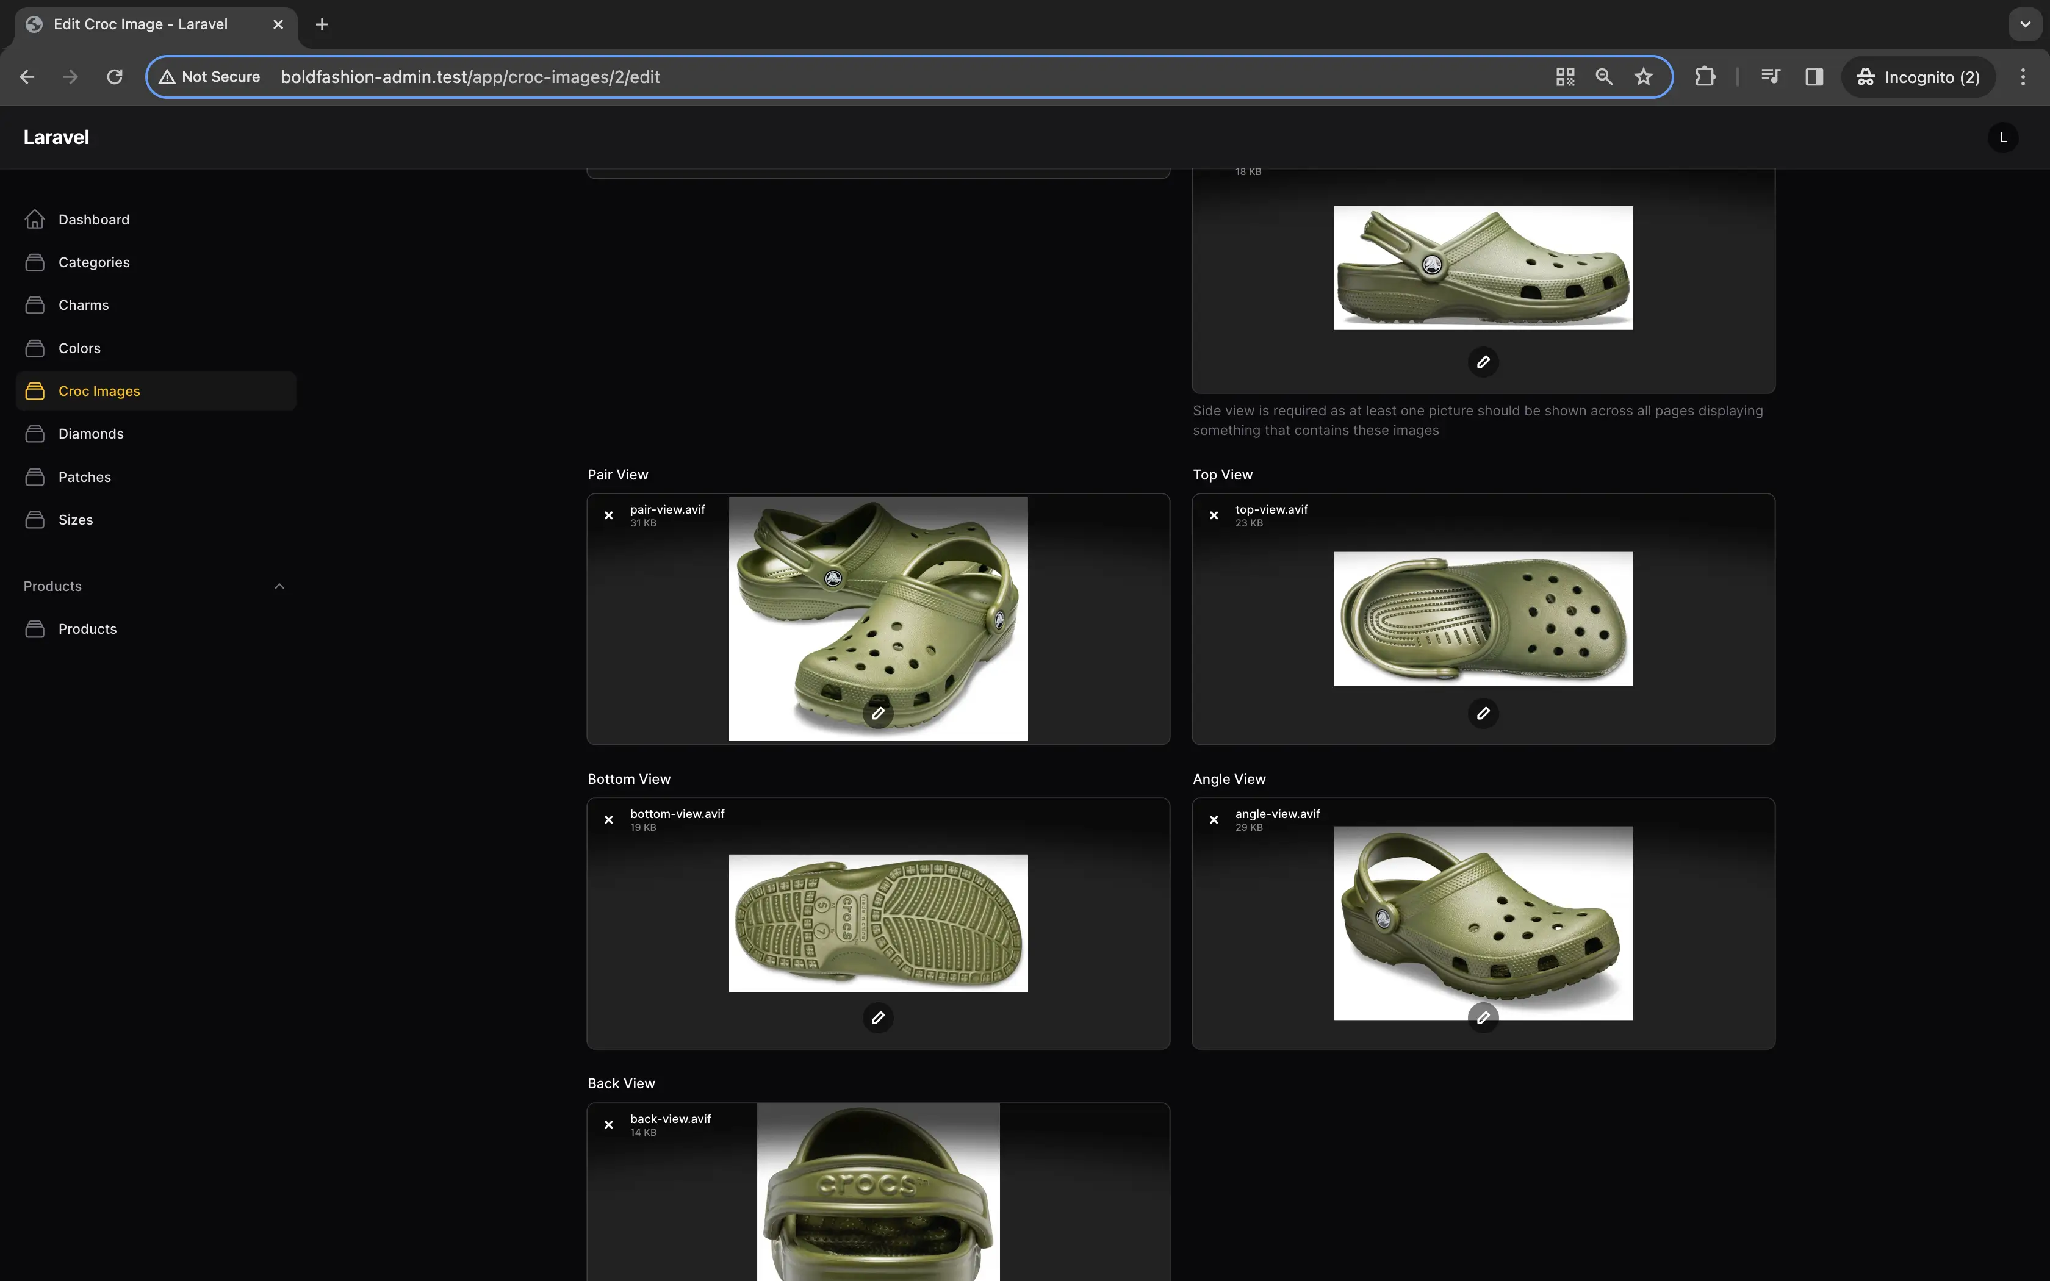Open a new browser tab

click(x=322, y=24)
